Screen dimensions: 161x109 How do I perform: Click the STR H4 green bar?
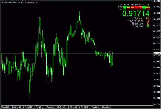click(x=144, y=8)
